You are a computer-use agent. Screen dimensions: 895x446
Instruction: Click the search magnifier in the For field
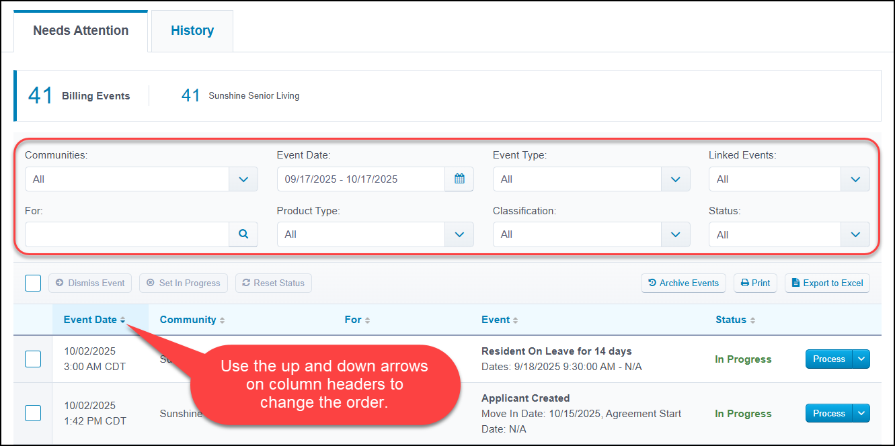coord(243,234)
